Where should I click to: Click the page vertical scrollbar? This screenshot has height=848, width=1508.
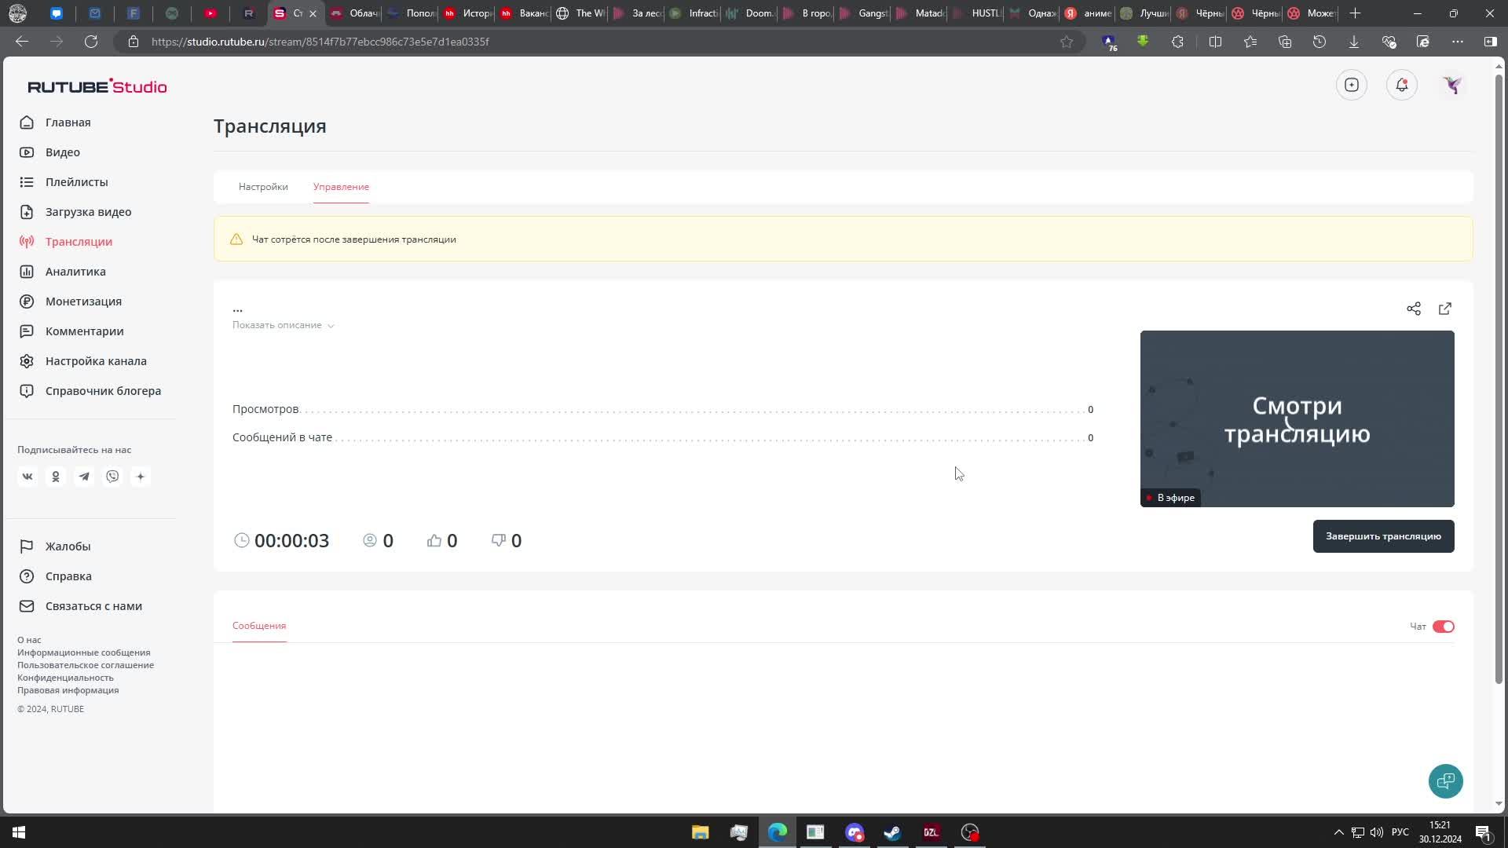tap(1499, 377)
